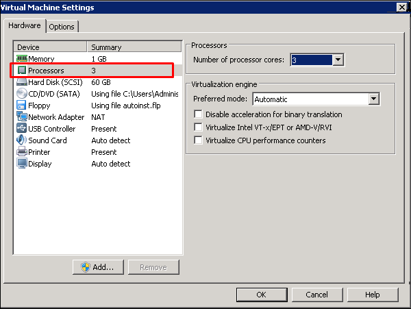The width and height of the screenshot is (411, 309).
Task: Select the Memory device icon
Action: tap(22, 59)
